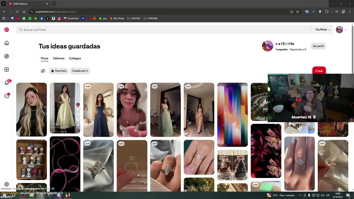The width and height of the screenshot is (354, 199).
Task: Open the yellow gown pin
Action: point(65,108)
